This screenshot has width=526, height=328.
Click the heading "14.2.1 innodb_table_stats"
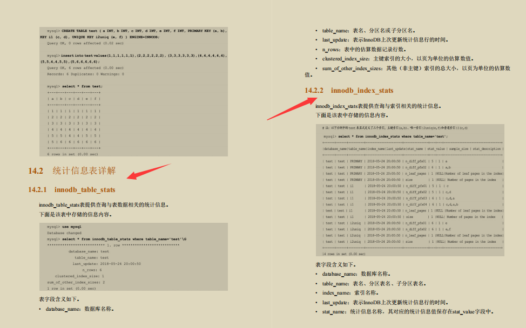click(x=71, y=190)
